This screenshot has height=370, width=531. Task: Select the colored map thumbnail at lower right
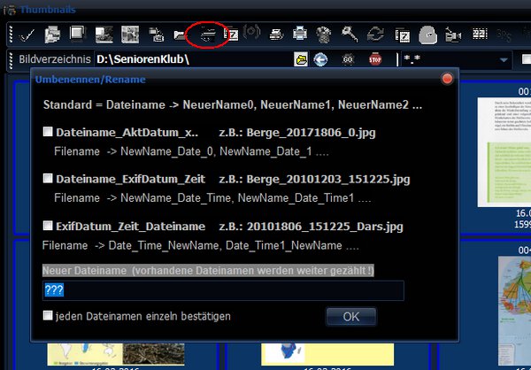514,311
